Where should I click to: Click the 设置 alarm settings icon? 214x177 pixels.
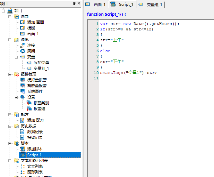pos(23,97)
